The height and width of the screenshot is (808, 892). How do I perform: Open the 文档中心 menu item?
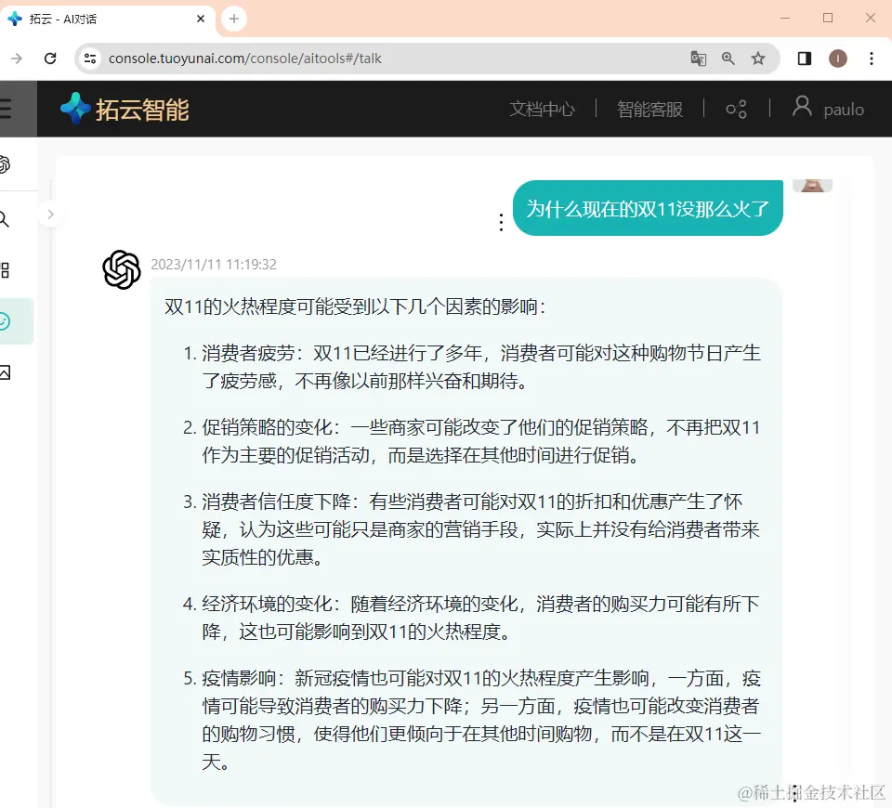[x=542, y=109]
